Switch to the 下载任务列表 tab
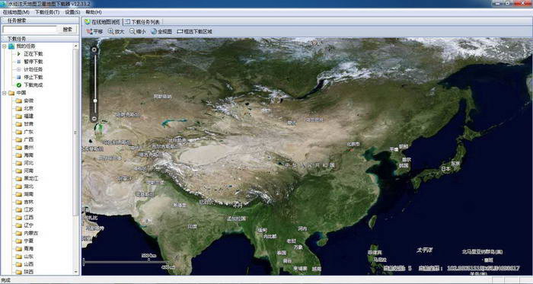The height and width of the screenshot is (284, 533). [x=142, y=22]
